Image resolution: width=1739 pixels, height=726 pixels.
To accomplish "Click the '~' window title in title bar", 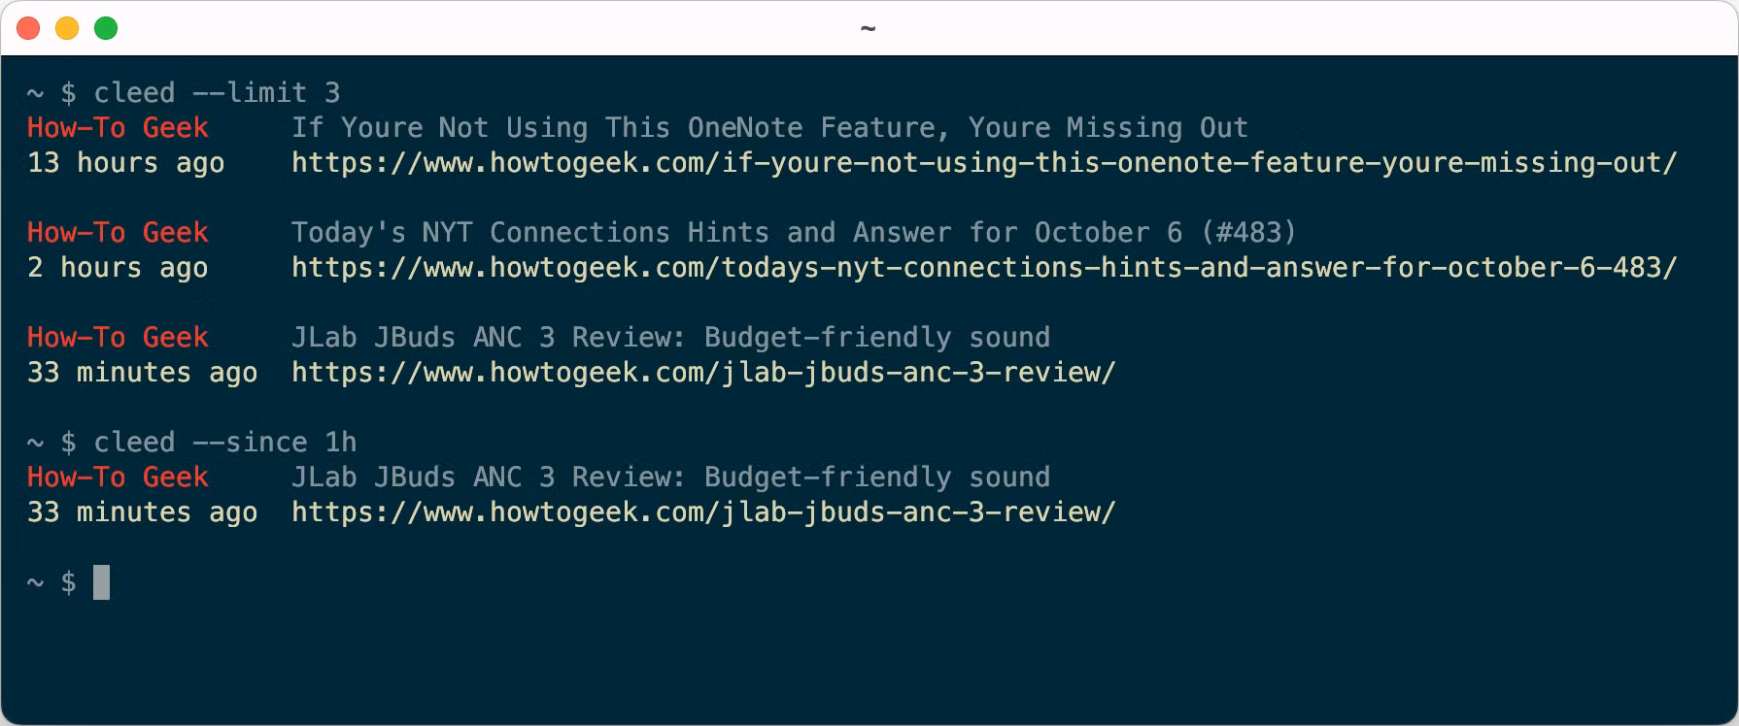I will (x=869, y=28).
